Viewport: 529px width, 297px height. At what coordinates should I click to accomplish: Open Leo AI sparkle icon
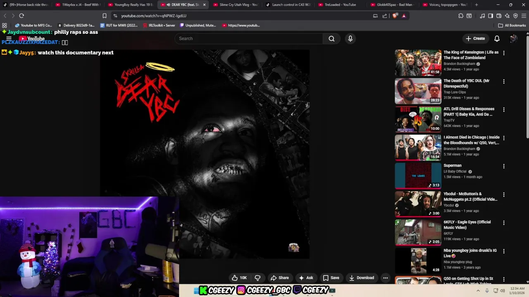tap(507, 16)
